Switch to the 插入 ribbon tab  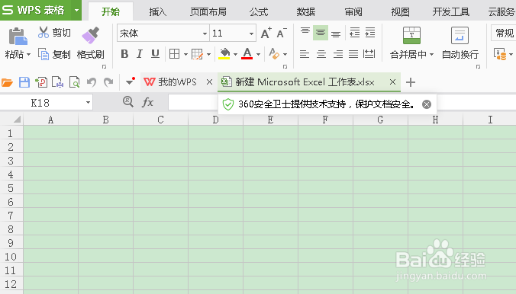click(x=158, y=12)
